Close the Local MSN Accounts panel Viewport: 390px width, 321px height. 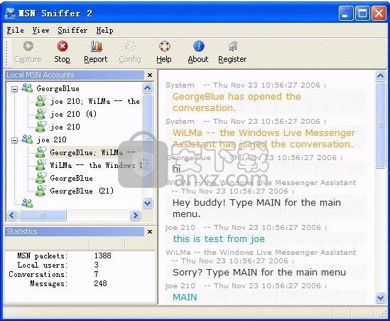click(x=150, y=75)
